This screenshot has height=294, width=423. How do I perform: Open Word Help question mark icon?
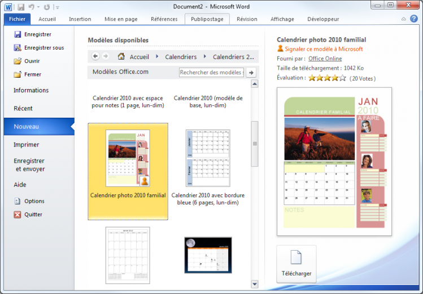(x=414, y=19)
